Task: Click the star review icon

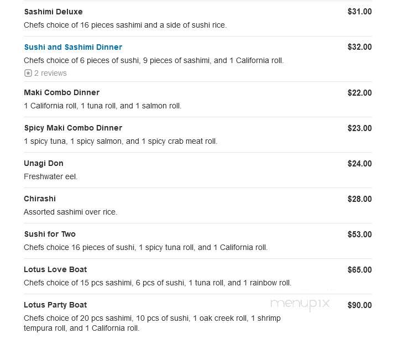Action: click(x=28, y=74)
